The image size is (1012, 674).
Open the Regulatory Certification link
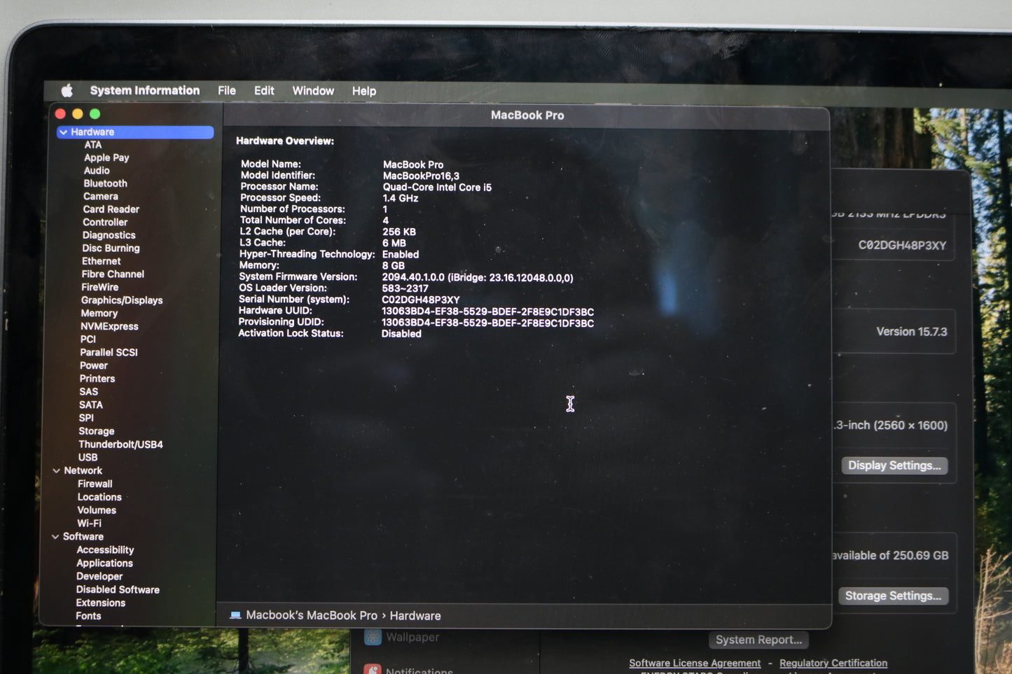point(833,663)
